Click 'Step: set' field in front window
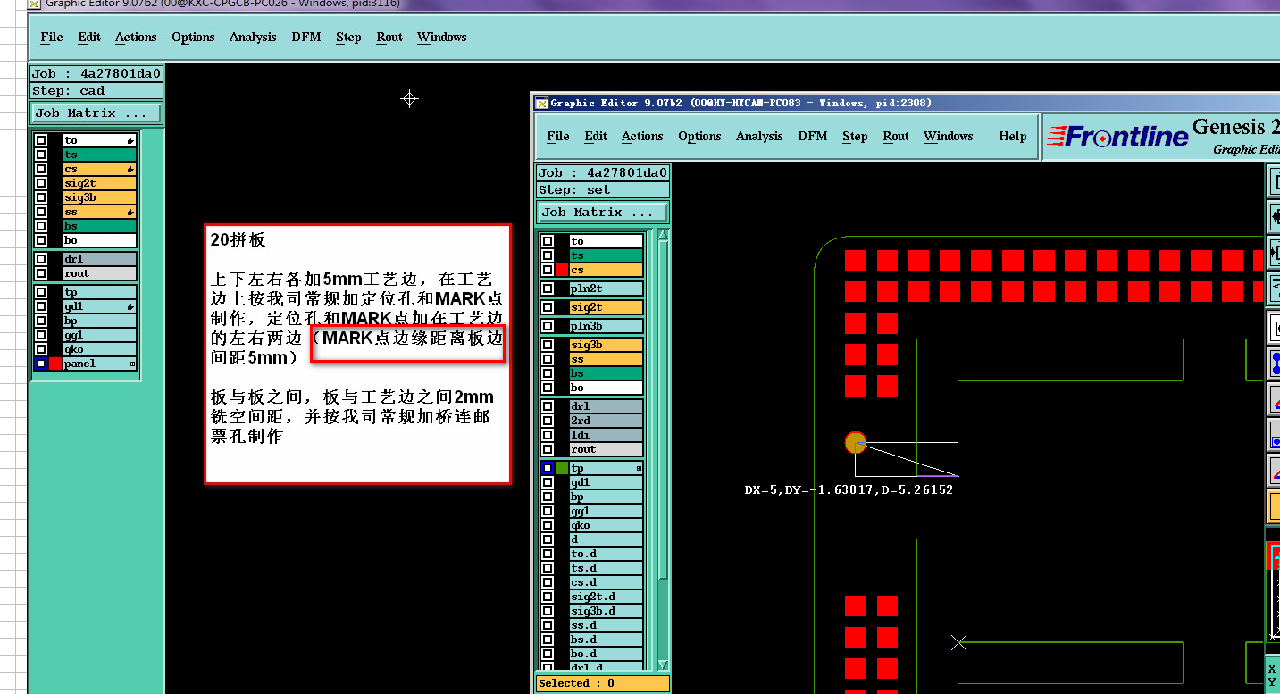This screenshot has height=694, width=1280. (603, 190)
